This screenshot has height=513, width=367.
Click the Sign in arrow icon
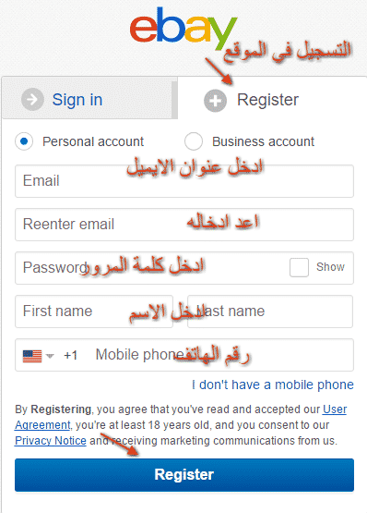tap(32, 99)
